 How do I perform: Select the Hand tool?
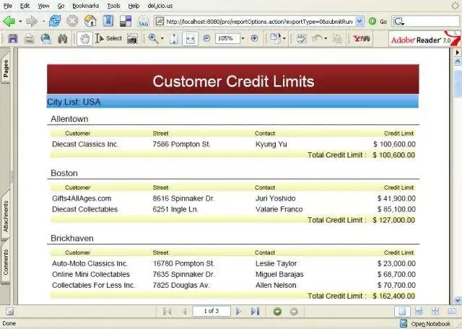coord(85,38)
